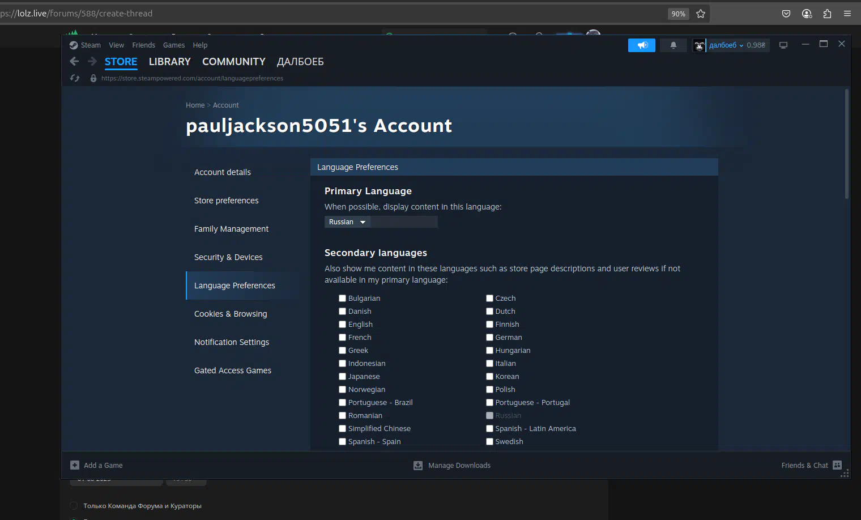The image size is (861, 520).
Task: Switch to the STORE tab
Action: pos(121,62)
